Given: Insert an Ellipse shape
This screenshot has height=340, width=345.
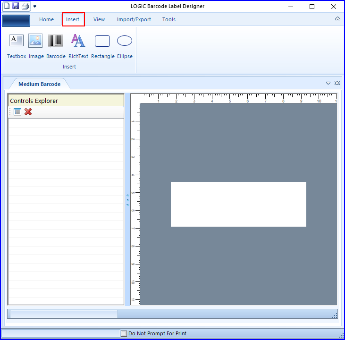Looking at the screenshot, I should tap(125, 46).
